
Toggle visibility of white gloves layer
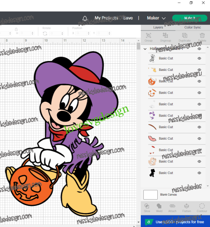click(x=199, y=104)
